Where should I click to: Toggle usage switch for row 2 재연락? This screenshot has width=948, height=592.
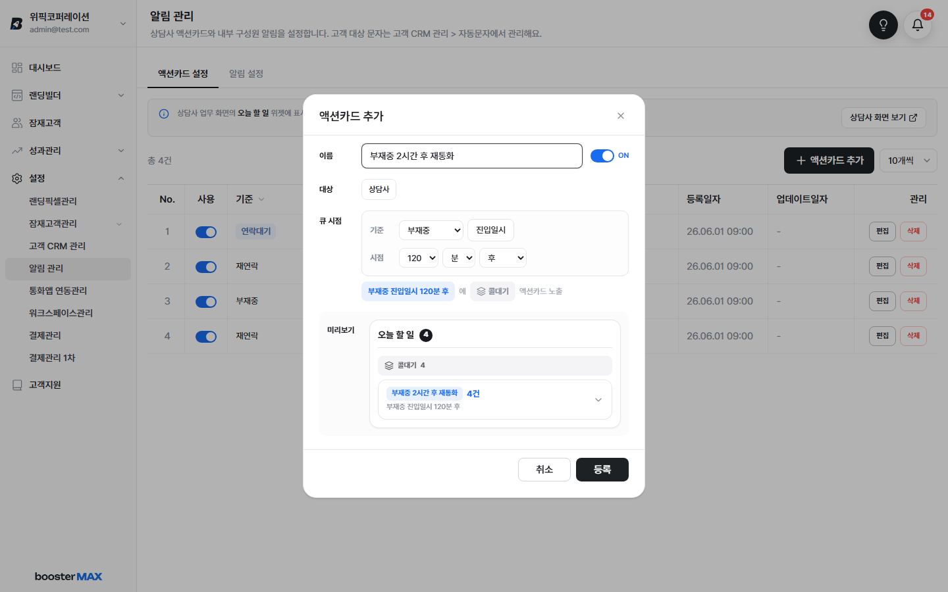[206, 267]
